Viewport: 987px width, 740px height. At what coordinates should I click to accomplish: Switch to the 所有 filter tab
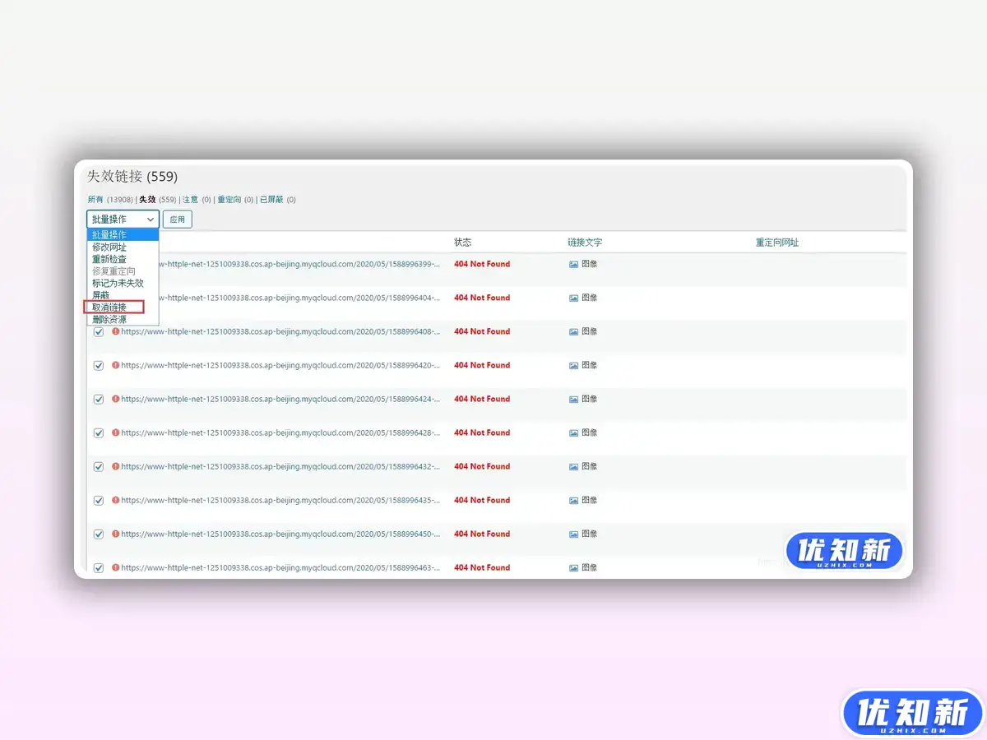[96, 200]
